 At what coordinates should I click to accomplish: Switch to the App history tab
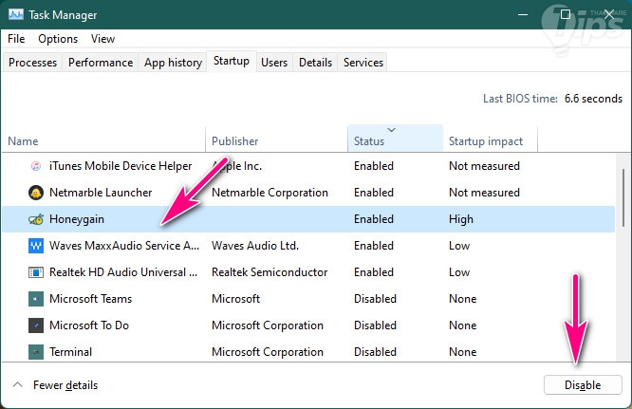pyautogui.click(x=173, y=63)
